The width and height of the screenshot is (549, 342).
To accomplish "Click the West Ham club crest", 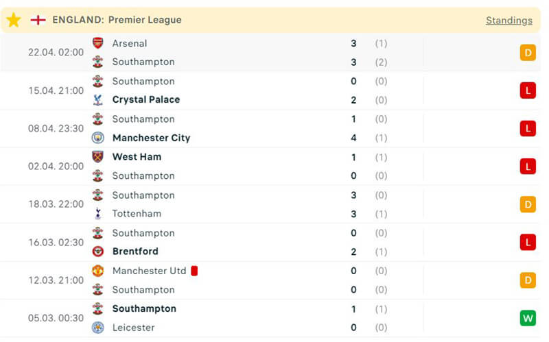I will click(98, 157).
